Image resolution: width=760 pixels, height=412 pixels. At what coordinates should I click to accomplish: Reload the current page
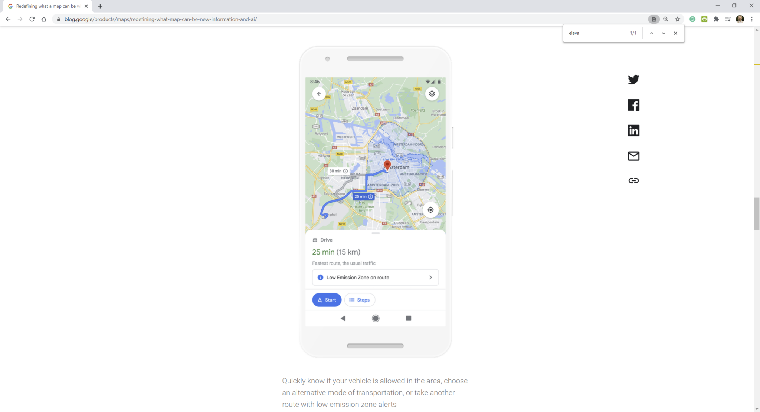tap(32, 19)
